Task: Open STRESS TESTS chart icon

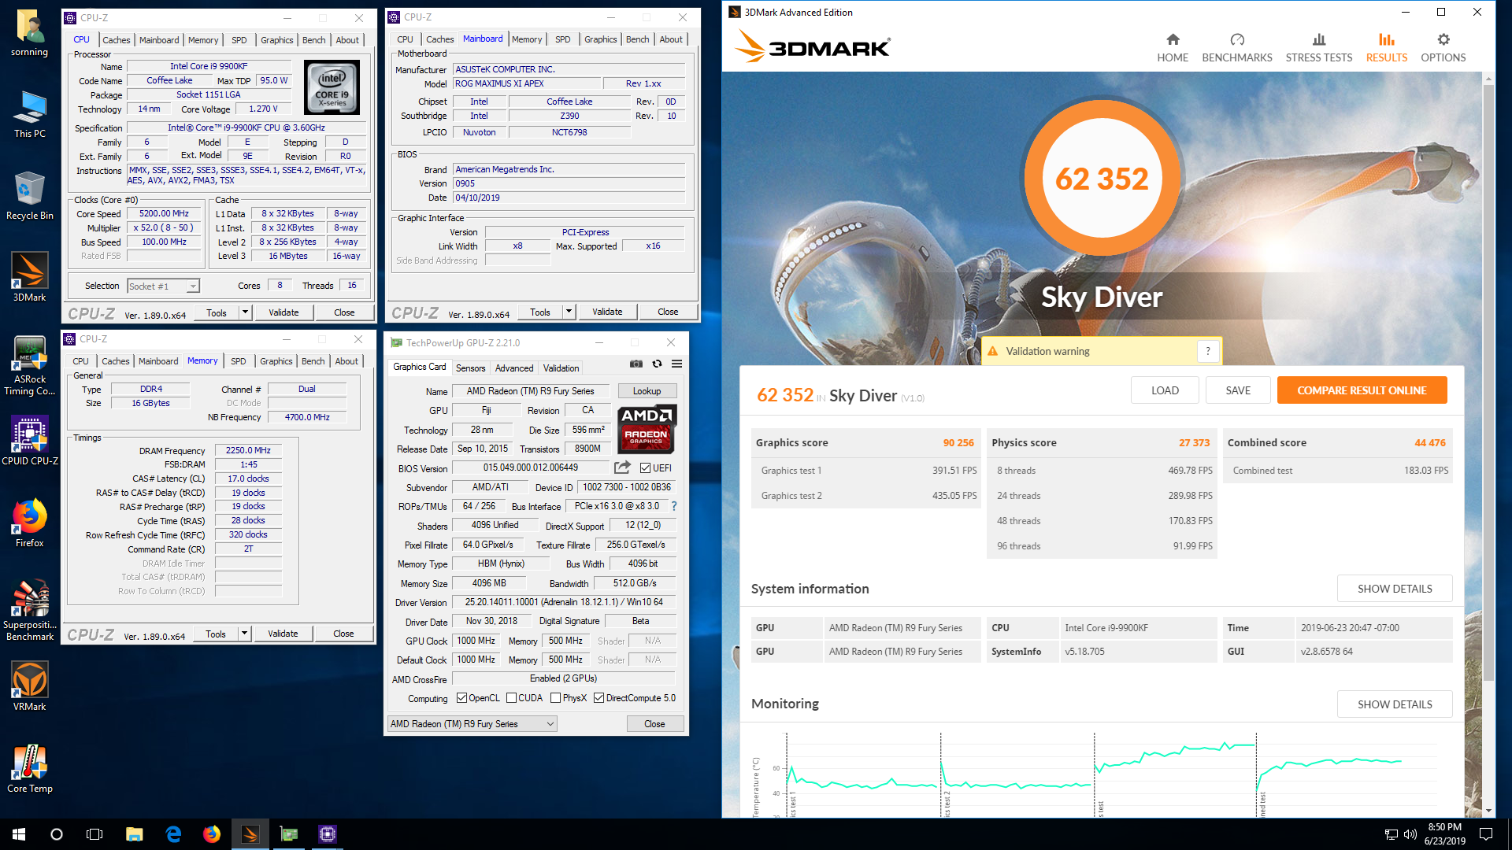Action: pos(1319,39)
